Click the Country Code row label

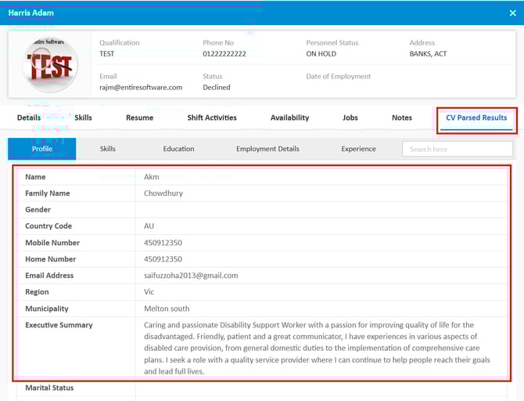(48, 226)
